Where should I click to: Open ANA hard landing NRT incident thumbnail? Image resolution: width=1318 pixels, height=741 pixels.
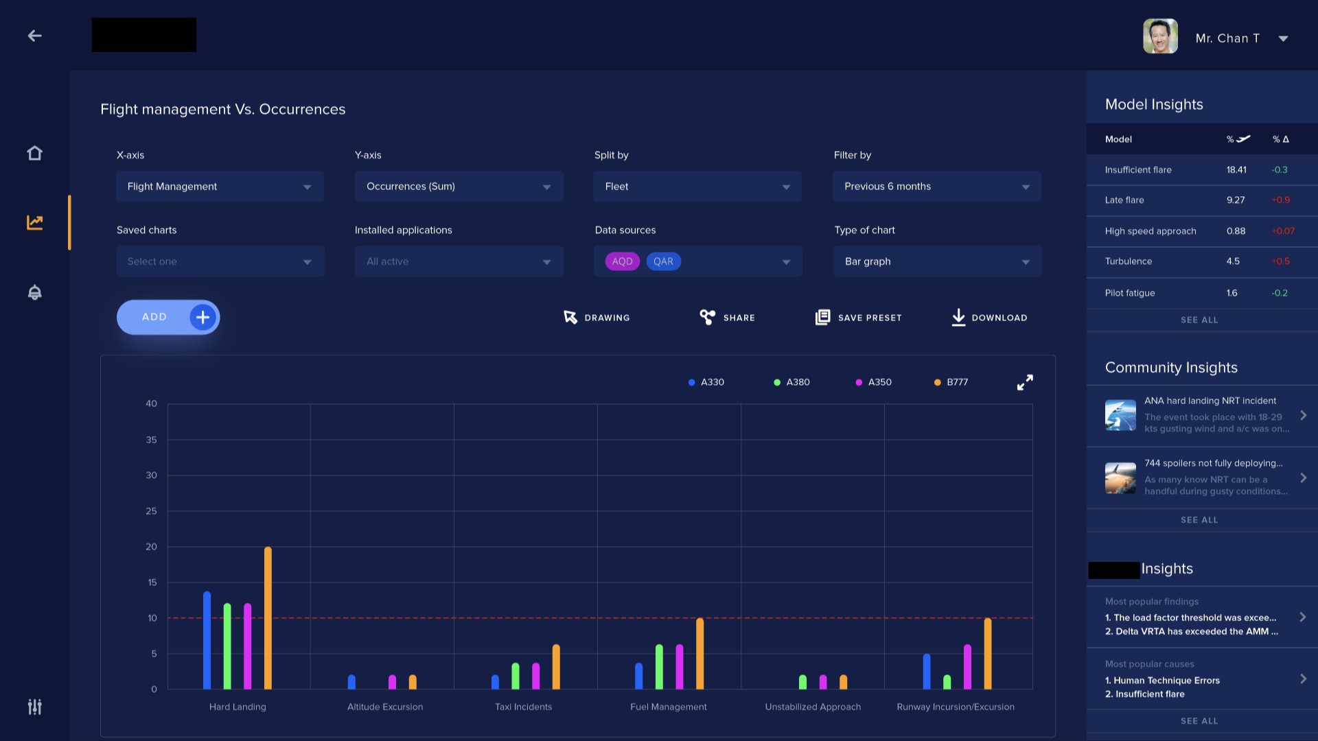click(1120, 415)
